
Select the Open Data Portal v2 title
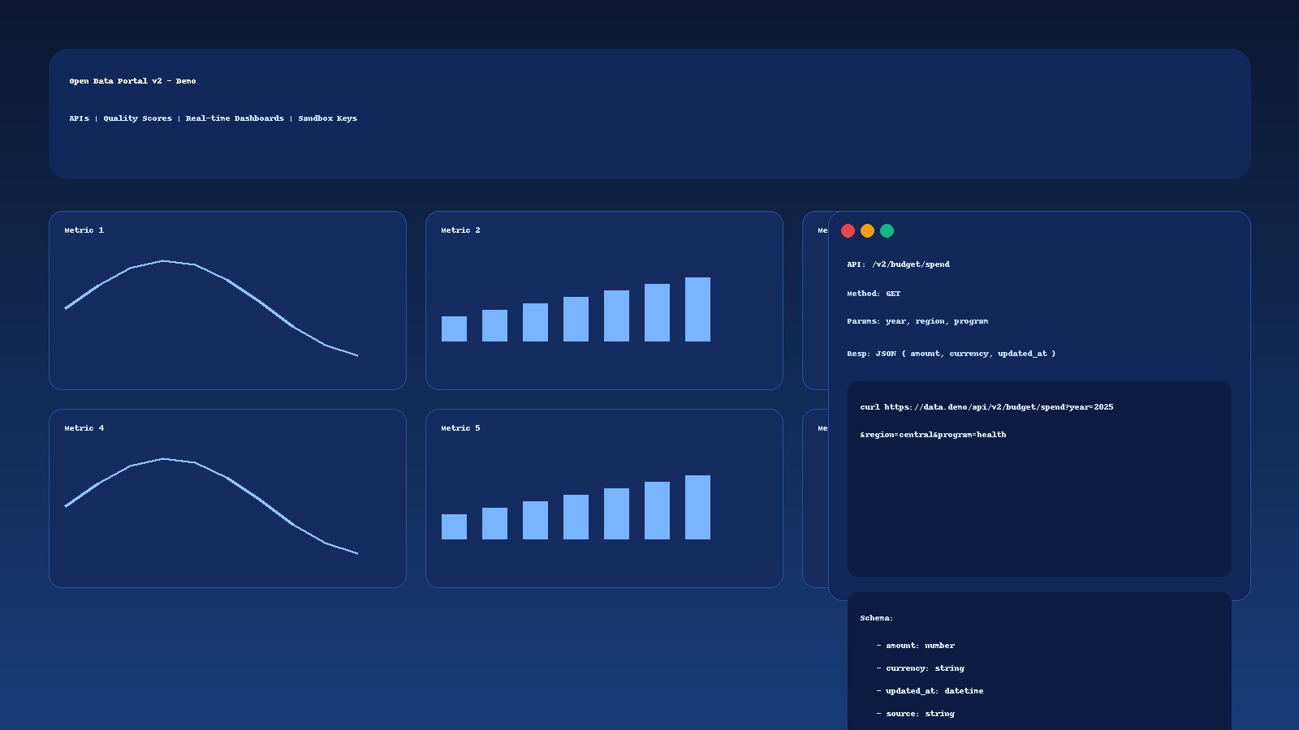tap(132, 81)
